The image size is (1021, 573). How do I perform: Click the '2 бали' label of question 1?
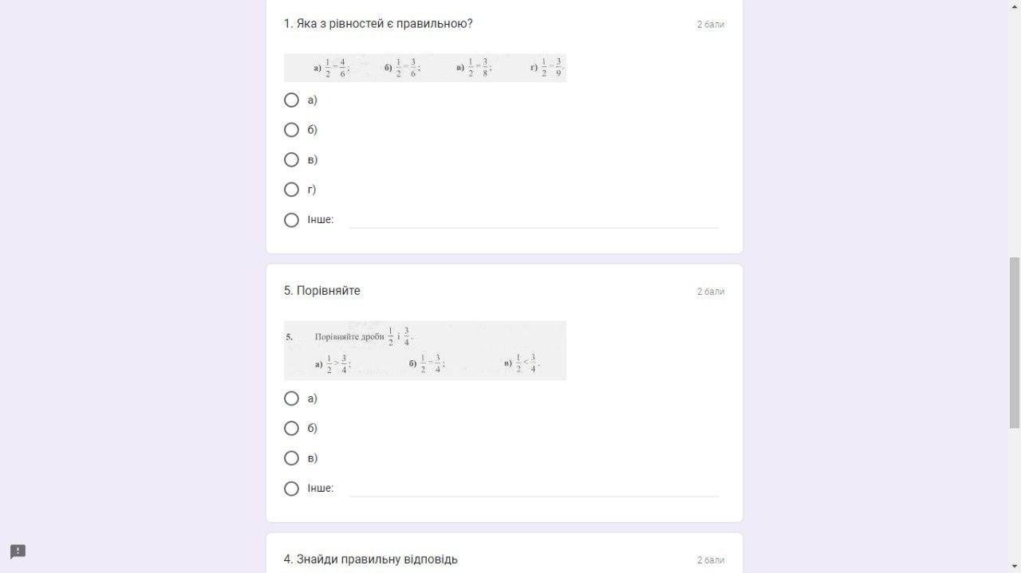tap(711, 25)
